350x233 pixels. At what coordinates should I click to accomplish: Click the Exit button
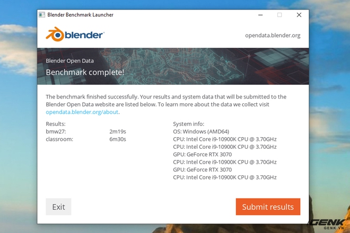point(58,207)
